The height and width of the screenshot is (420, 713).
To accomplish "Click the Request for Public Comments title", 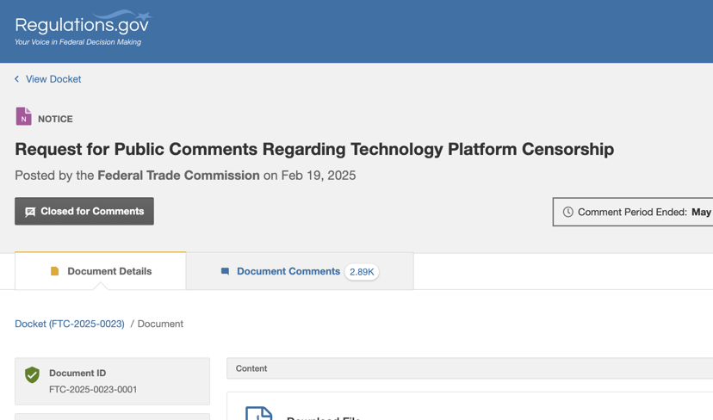I will point(314,149).
